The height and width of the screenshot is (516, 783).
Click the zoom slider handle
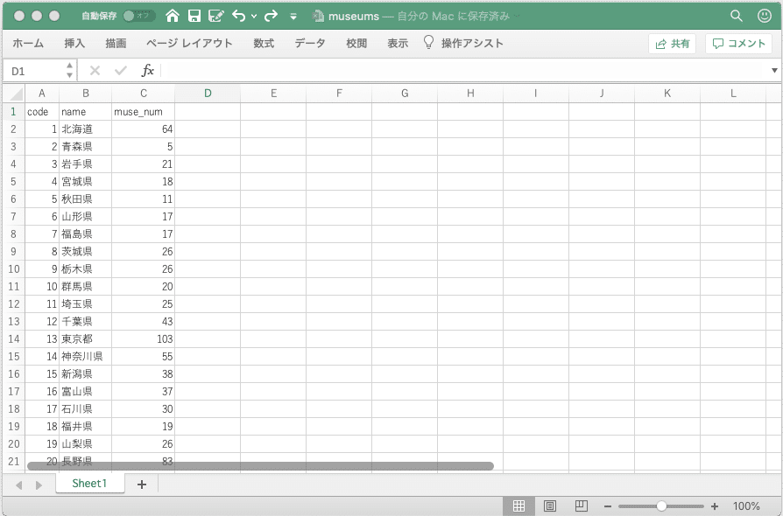(x=661, y=506)
